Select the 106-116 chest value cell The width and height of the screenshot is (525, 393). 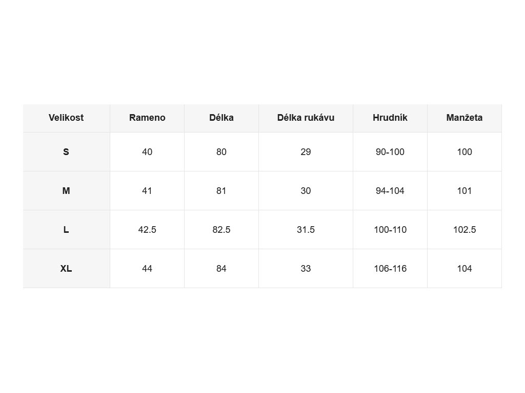click(390, 269)
